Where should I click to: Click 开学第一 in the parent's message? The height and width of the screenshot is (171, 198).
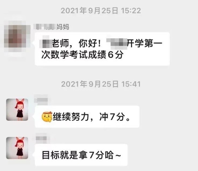(145, 43)
